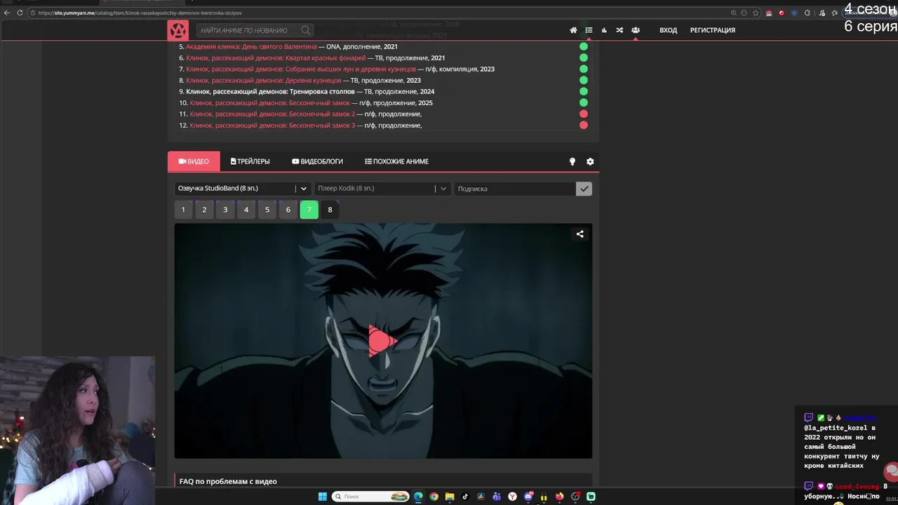Toggle the light bulb dim-lights icon
This screenshot has height=505, width=898.
572,161
